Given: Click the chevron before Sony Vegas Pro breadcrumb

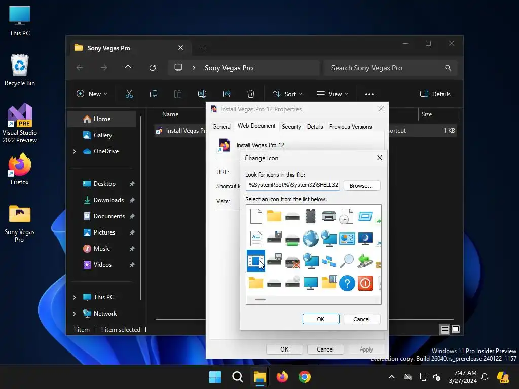Looking at the screenshot, I should pyautogui.click(x=194, y=68).
